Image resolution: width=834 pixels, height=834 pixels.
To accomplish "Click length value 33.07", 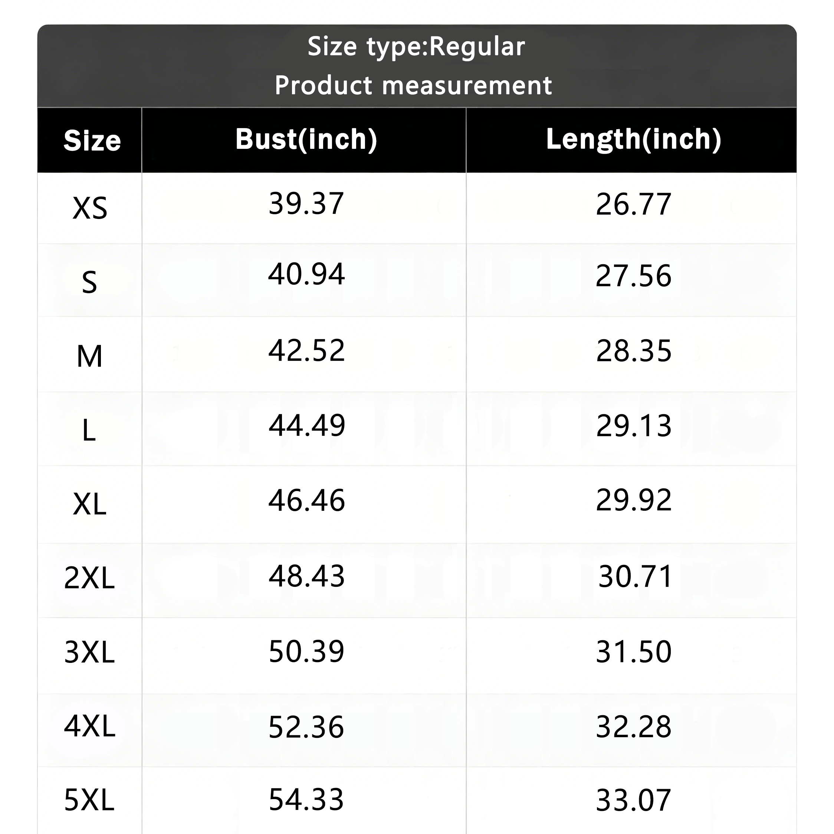I will 634,801.
